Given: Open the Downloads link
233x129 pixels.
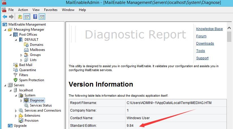Looking at the screenshot, I should coord(205,44).
